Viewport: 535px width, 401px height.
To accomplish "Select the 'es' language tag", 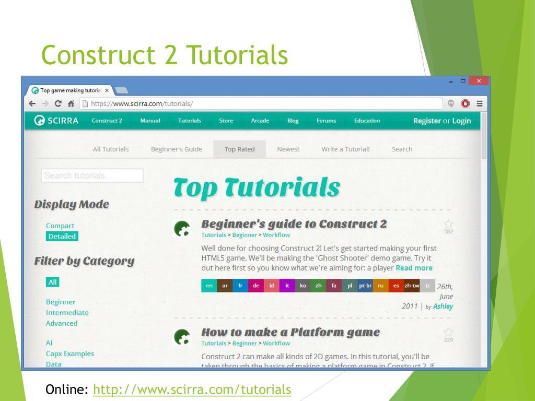I will pos(396,286).
